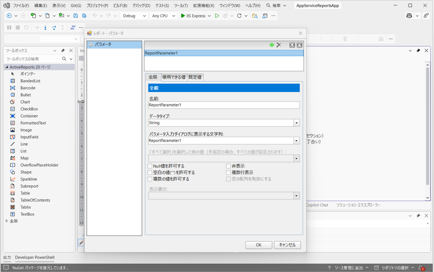The width and height of the screenshot is (434, 272).
Task: Click the Navigate Backward arrow icon
Action: (9, 16)
